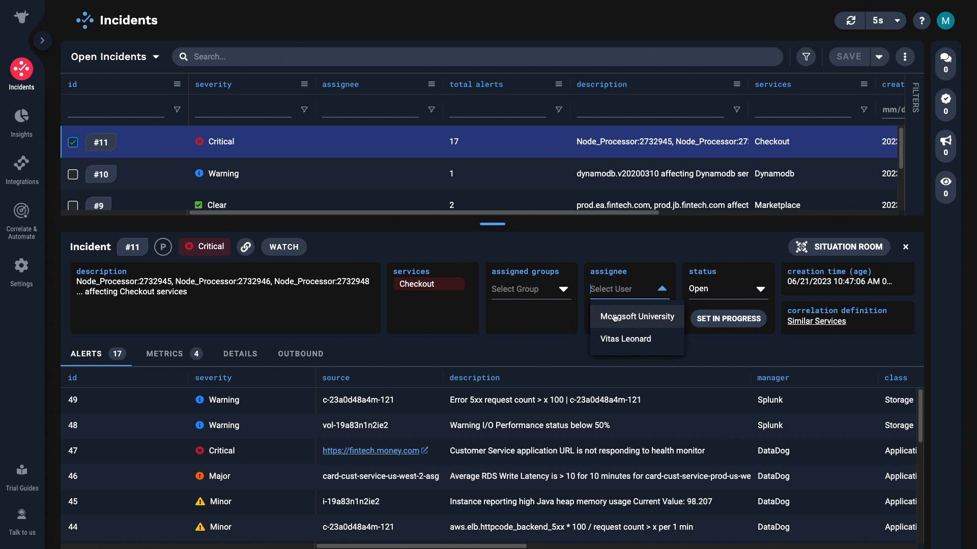Open the assigned groups Select Group dropdown
Screen dimensions: 977x549
[x=531, y=289]
